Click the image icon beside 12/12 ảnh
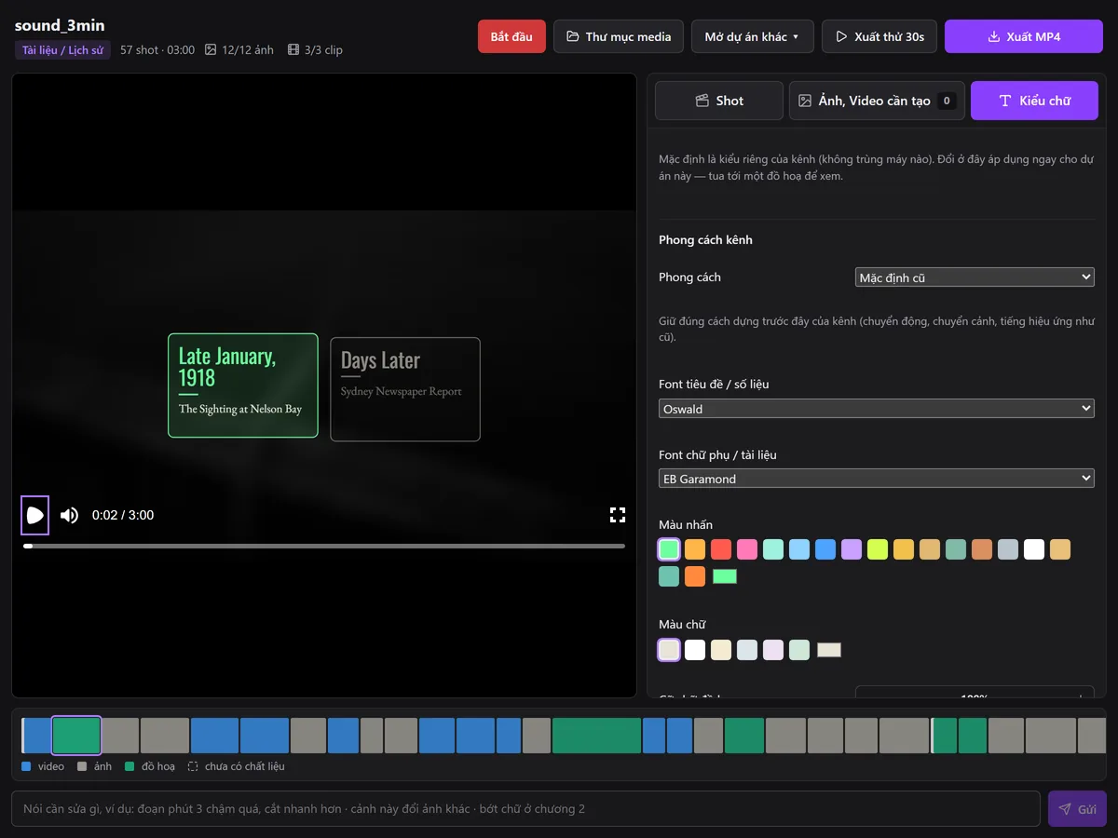The width and height of the screenshot is (1118, 838). [211, 49]
